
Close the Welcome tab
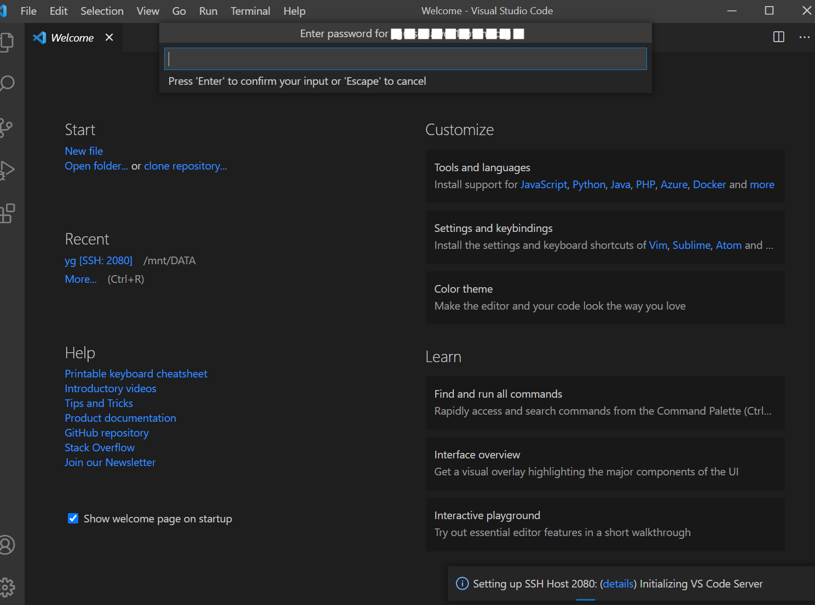(109, 37)
